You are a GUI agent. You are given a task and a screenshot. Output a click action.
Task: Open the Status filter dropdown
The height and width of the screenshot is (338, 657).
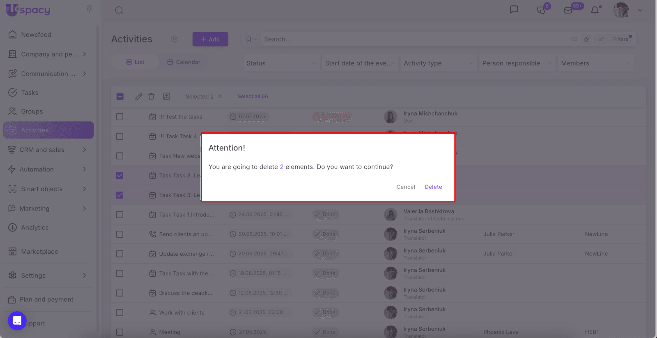coord(281,63)
